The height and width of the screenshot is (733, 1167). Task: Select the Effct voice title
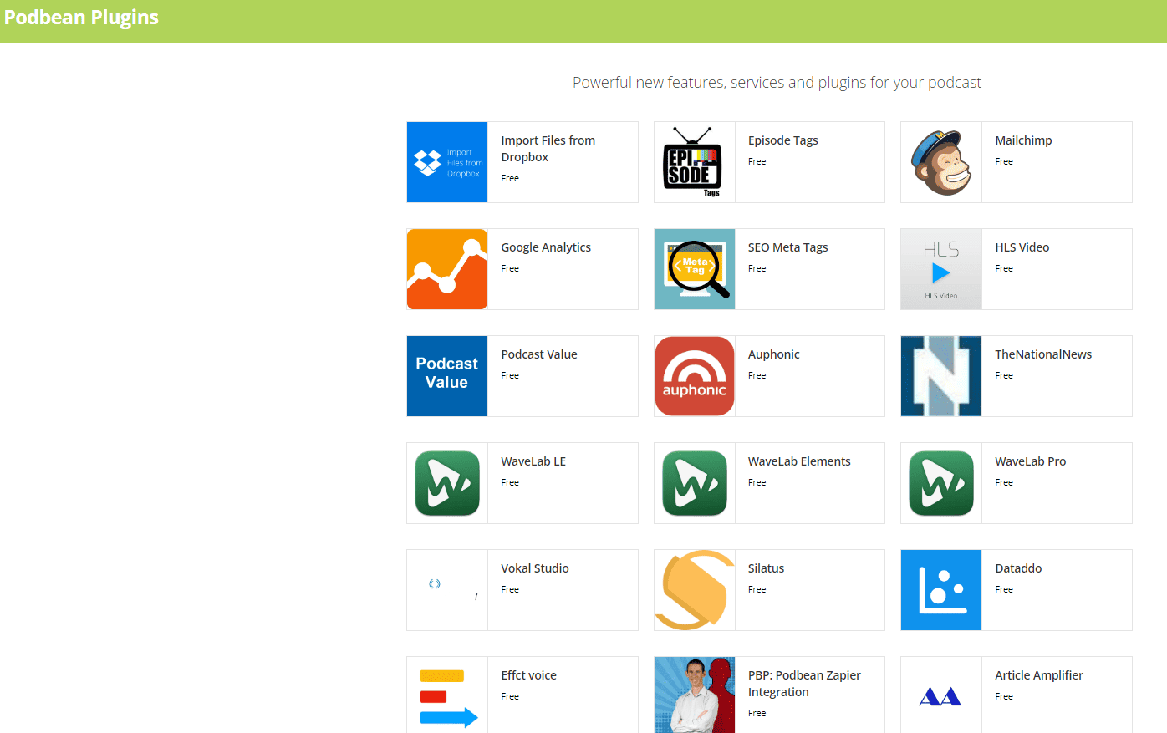click(x=528, y=675)
